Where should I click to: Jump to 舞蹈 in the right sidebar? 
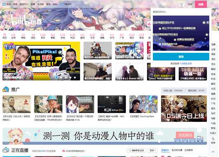coord(213,69)
